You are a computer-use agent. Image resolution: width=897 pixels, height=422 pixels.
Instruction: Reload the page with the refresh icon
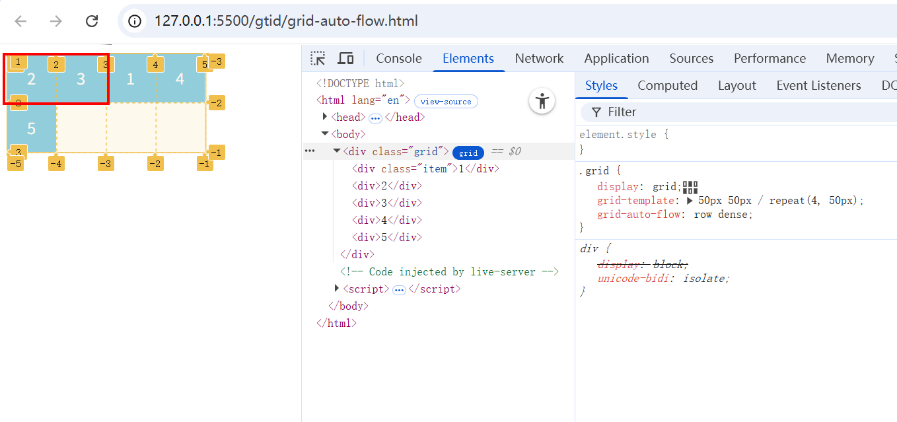[92, 21]
